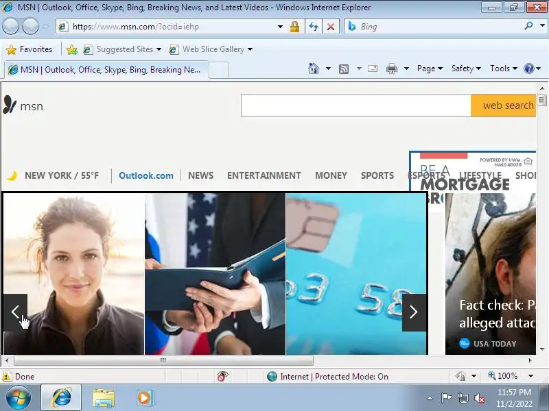Click the Print icon

click(391, 68)
